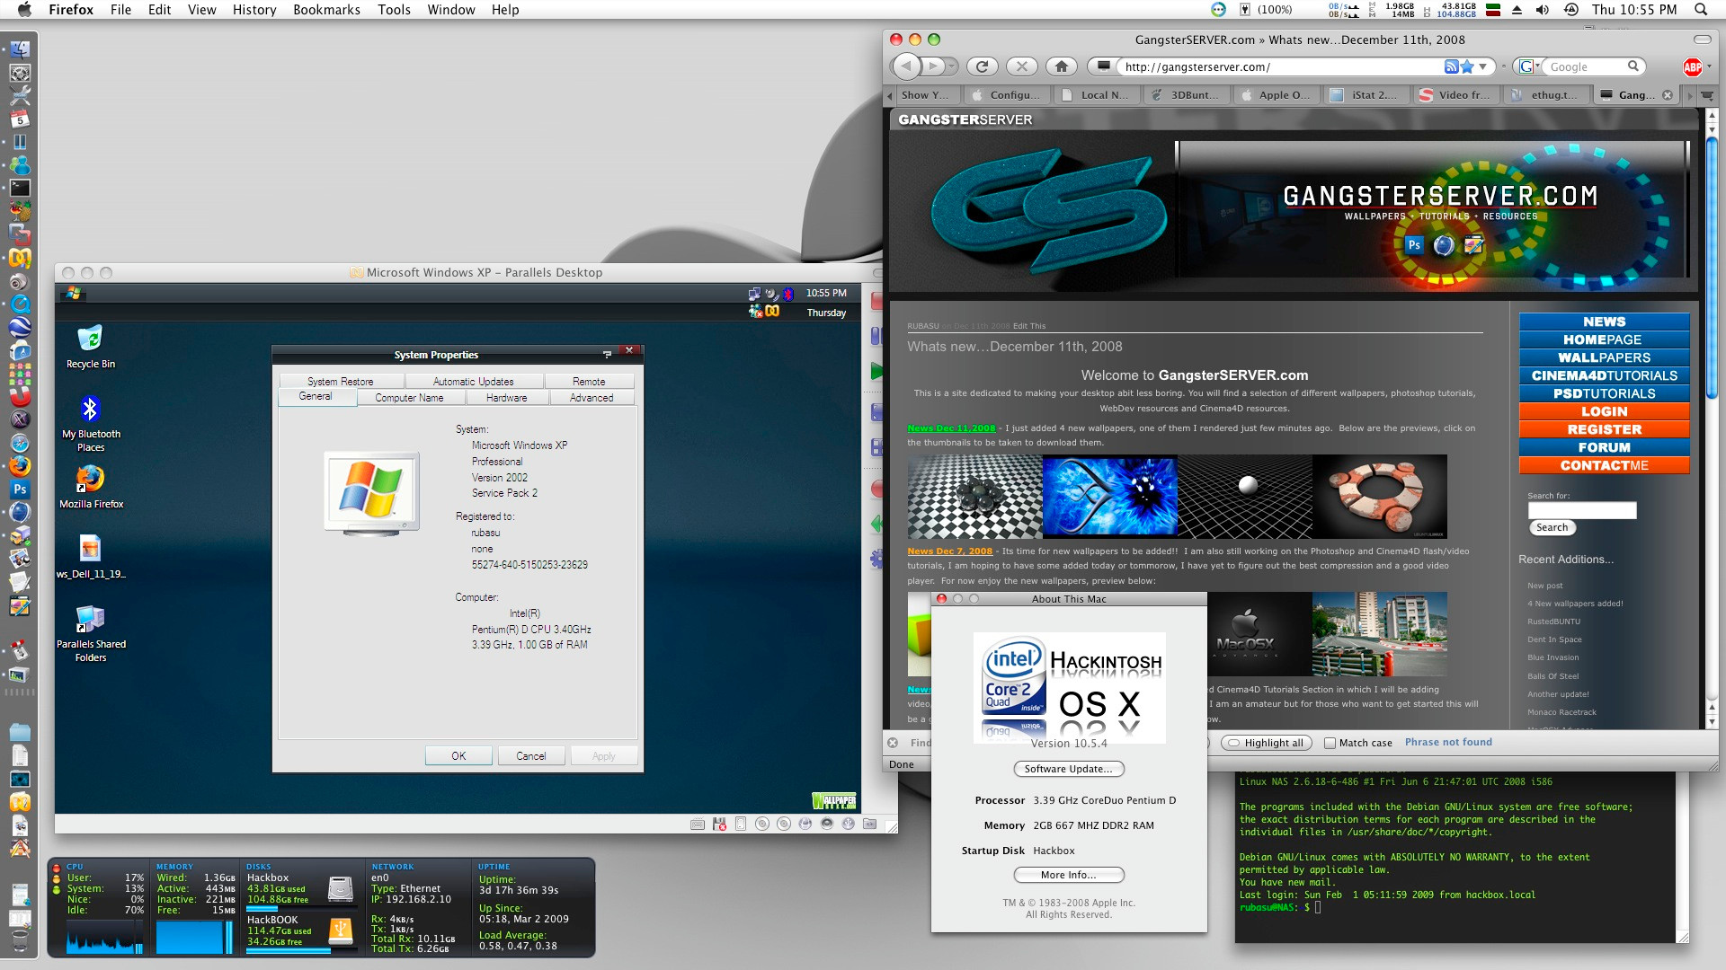Launch QuickTime Player from the Dock
Viewport: 1726px width, 970px height.
(20, 304)
